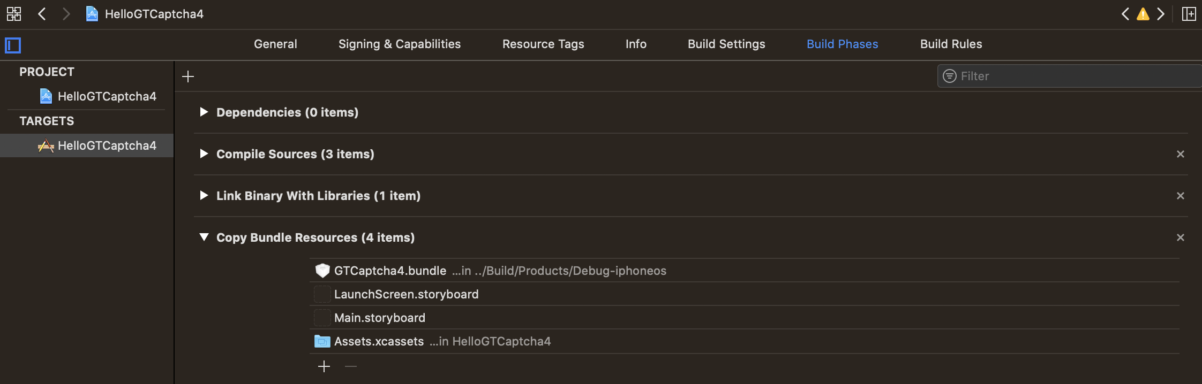Image resolution: width=1202 pixels, height=384 pixels.
Task: Open the Signing & Capabilities tab
Action: point(399,44)
